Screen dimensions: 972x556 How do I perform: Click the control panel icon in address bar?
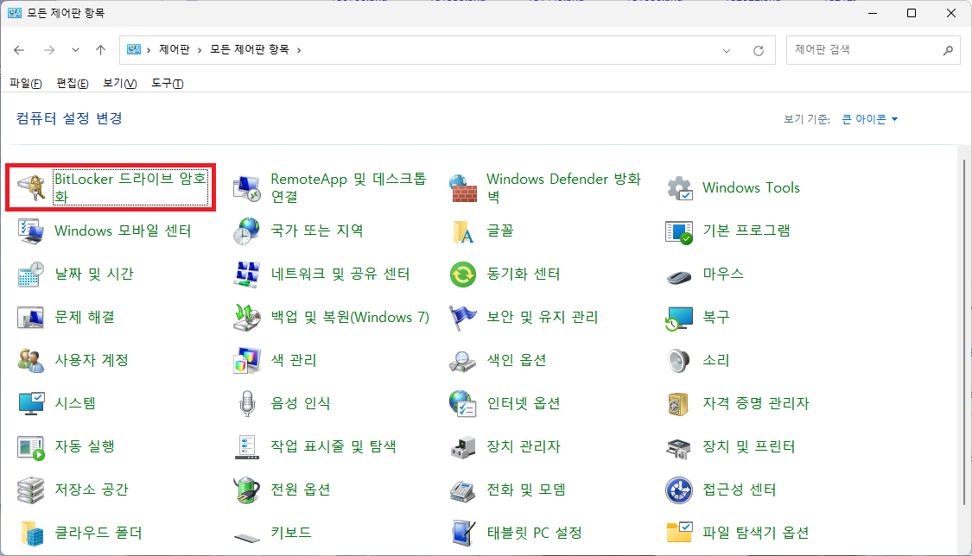[x=134, y=49]
